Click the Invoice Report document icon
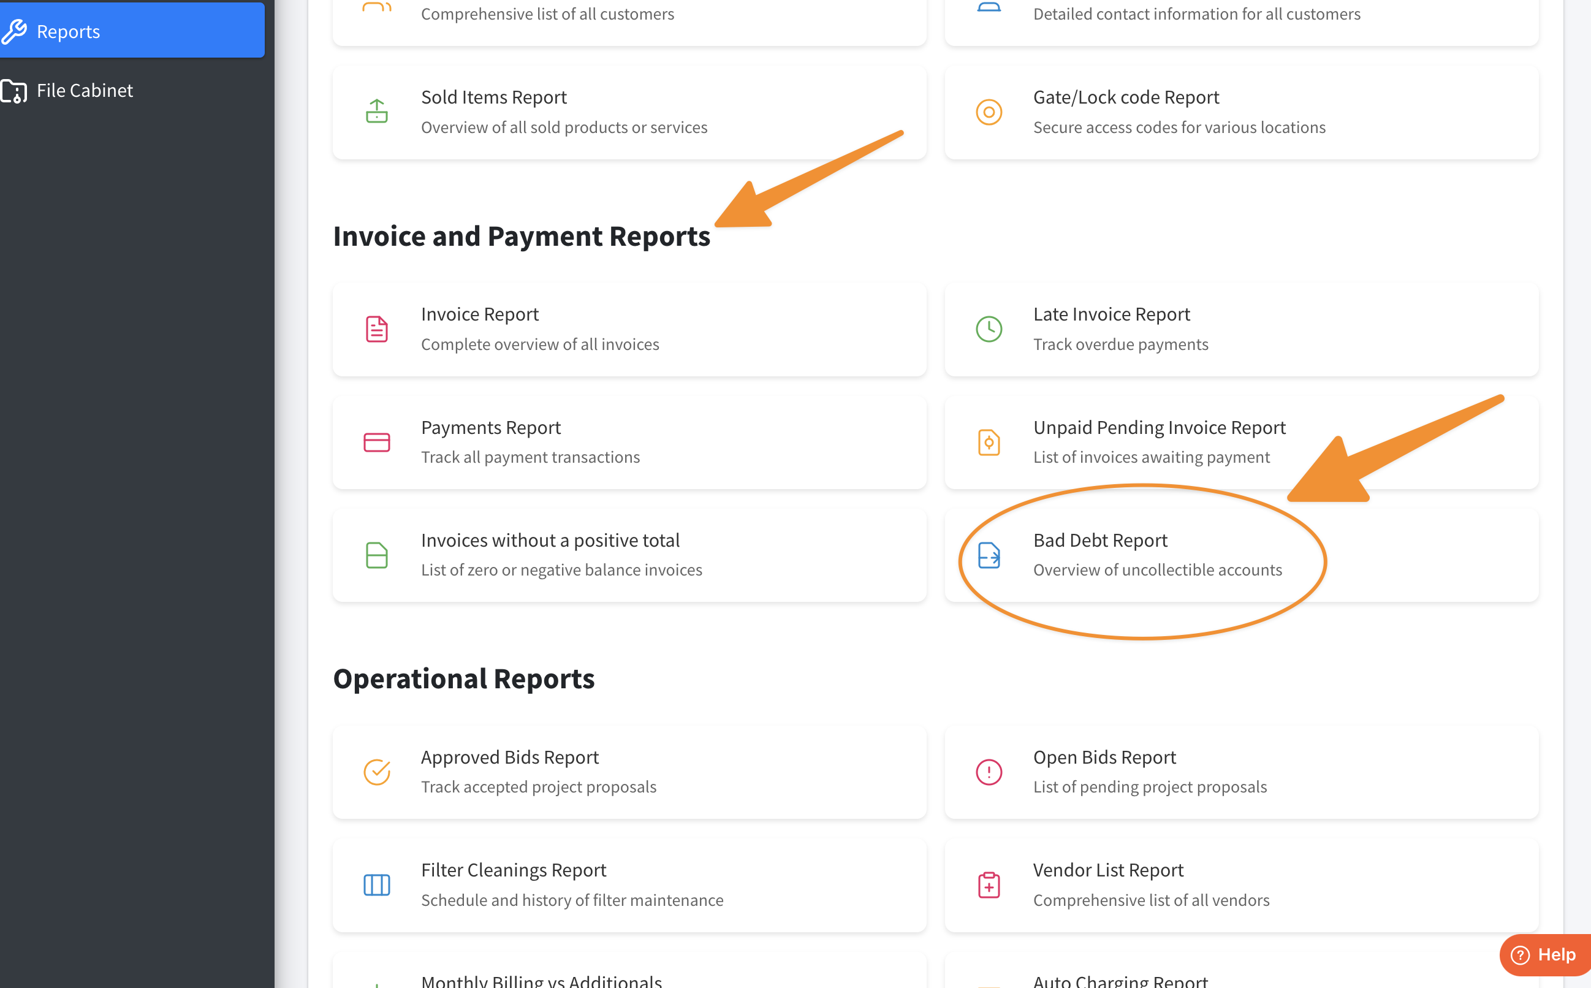This screenshot has width=1591, height=988. (376, 329)
